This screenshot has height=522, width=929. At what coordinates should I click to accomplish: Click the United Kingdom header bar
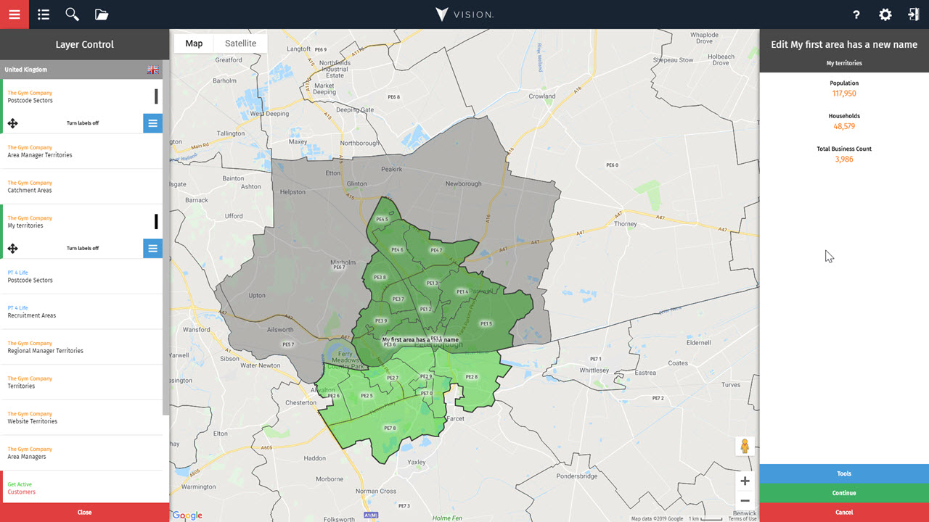pyautogui.click(x=81, y=70)
